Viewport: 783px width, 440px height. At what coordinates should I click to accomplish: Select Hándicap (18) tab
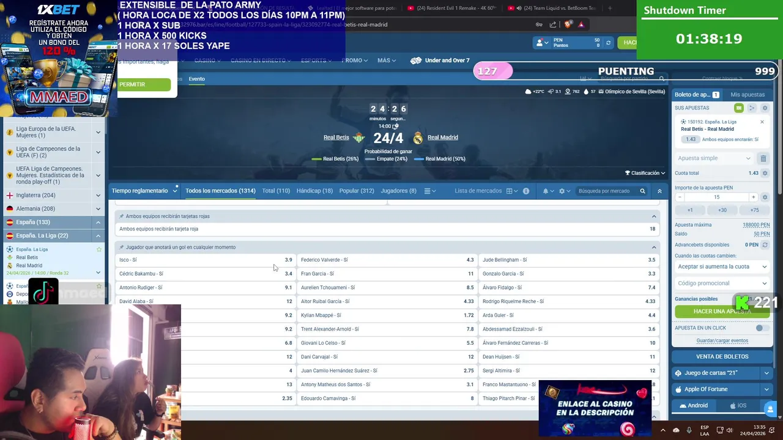pyautogui.click(x=314, y=191)
